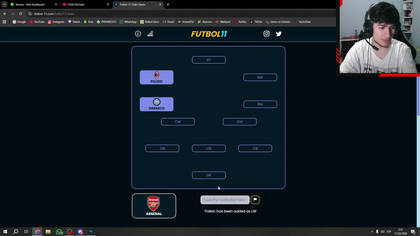
Task: Open WhatsApp from the taskbar
Action: (59, 232)
